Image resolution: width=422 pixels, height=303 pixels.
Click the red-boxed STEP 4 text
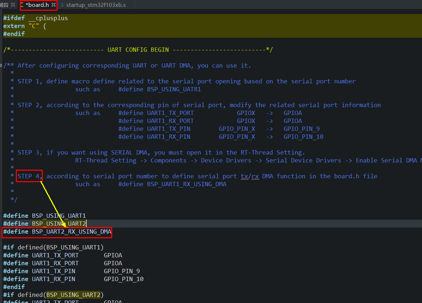coord(30,176)
